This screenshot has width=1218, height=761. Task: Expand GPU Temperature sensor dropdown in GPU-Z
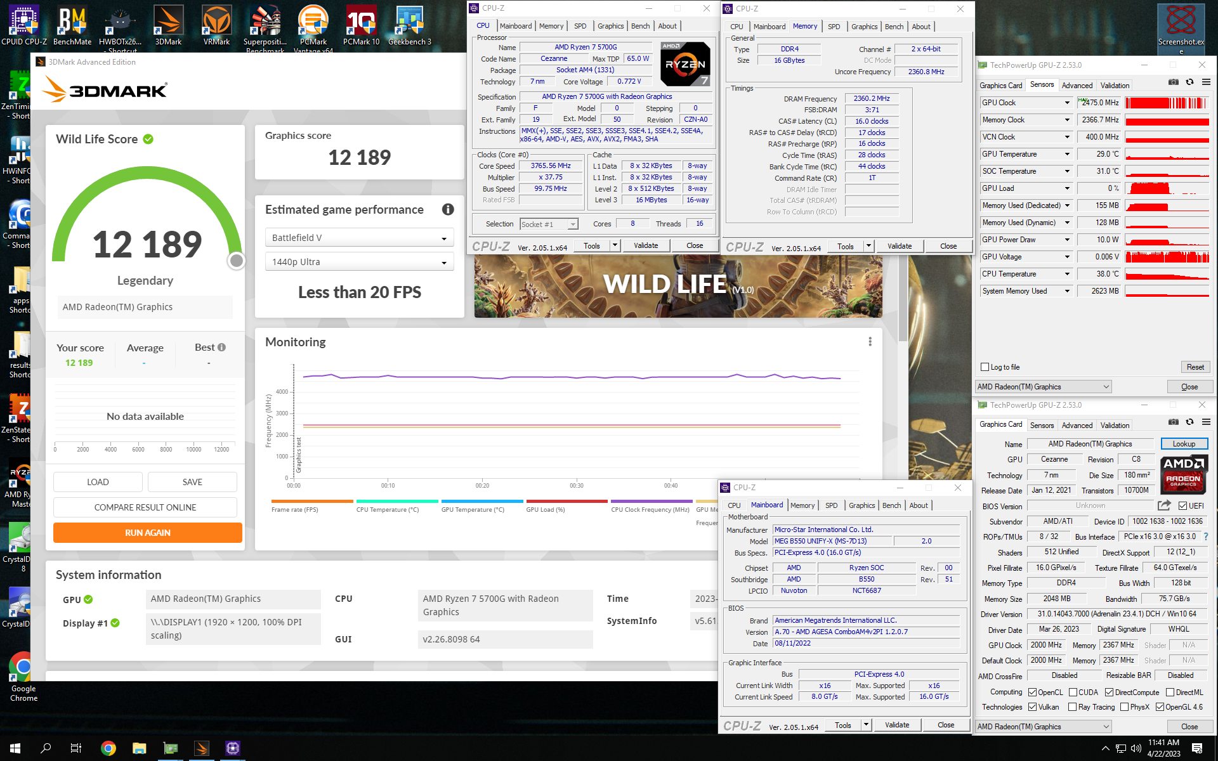(x=1067, y=154)
